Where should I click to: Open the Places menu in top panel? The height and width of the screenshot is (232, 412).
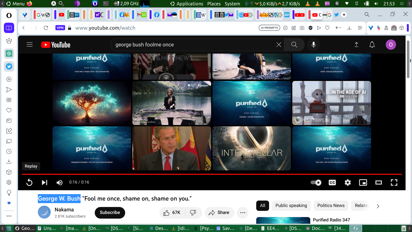[214, 4]
